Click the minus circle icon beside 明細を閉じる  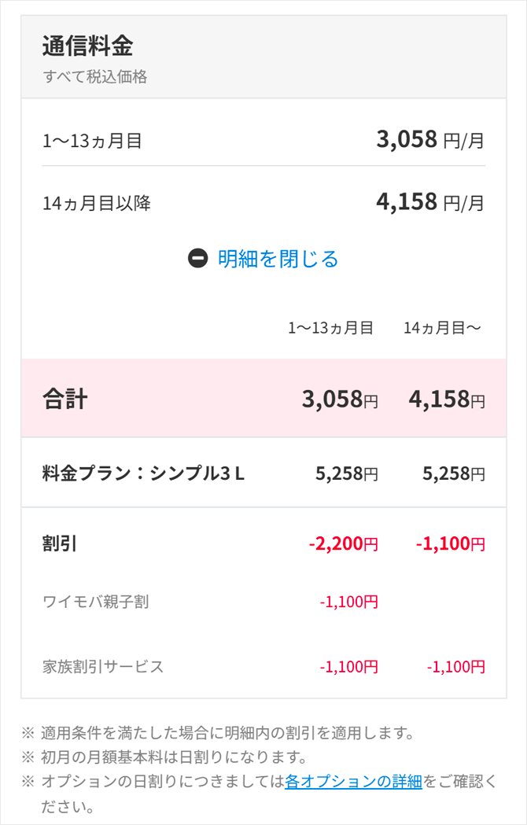pos(198,258)
